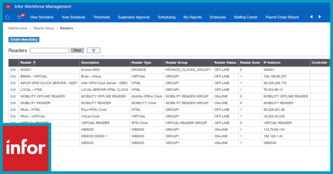Image resolution: width=333 pixels, height=174 pixels.
Task: Open the mail inbox with 30 notifications
Action: 21,17
